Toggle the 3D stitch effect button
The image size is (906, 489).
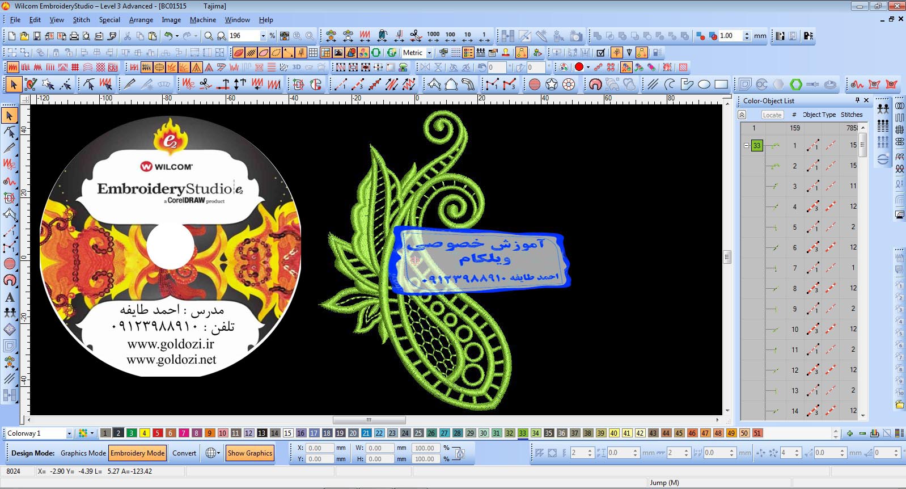(x=297, y=67)
